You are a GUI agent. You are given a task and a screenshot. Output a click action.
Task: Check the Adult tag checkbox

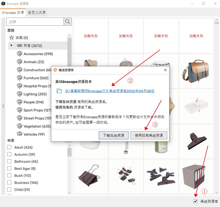9,147
